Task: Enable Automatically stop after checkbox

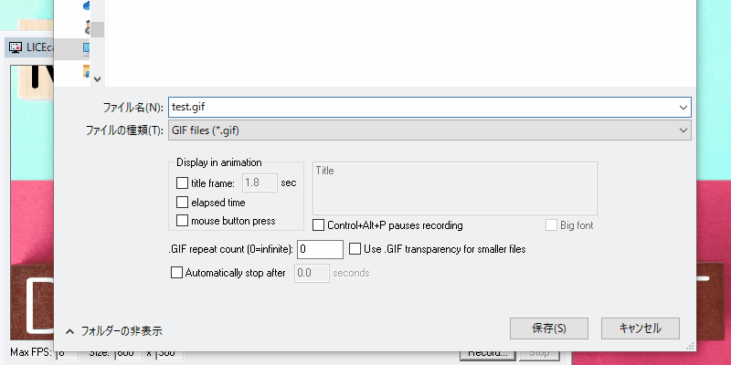Action: 176,273
